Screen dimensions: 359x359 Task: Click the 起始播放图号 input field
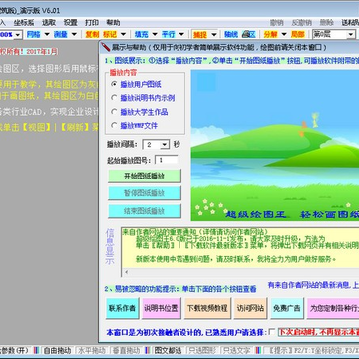(167, 160)
